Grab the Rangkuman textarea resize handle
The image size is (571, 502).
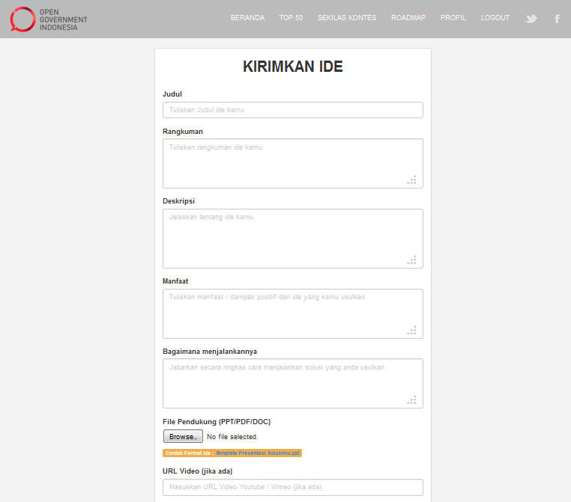click(411, 180)
